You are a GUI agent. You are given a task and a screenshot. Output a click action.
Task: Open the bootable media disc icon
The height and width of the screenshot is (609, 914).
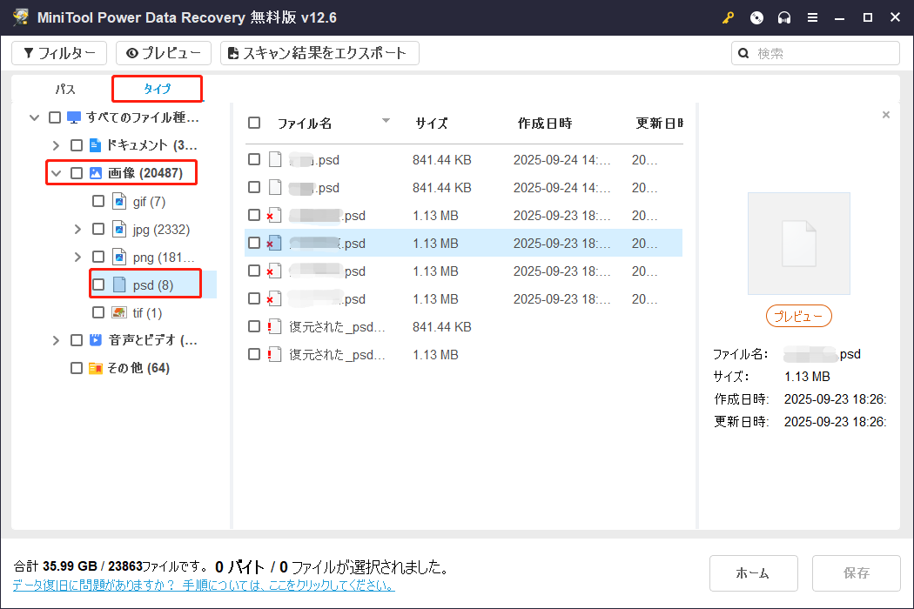pyautogui.click(x=756, y=17)
